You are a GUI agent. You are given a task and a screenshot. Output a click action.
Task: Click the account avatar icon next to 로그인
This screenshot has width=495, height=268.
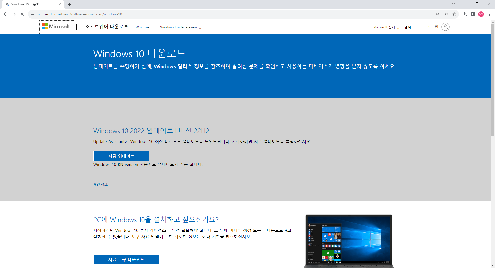point(445,27)
